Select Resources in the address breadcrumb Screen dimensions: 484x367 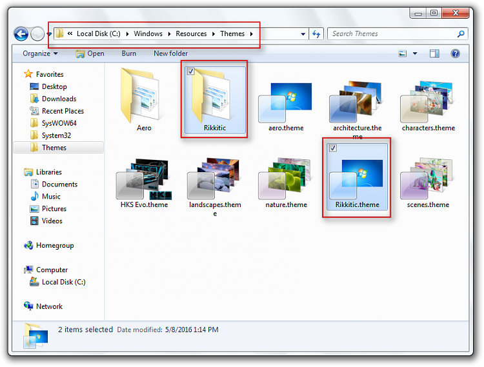coord(192,34)
